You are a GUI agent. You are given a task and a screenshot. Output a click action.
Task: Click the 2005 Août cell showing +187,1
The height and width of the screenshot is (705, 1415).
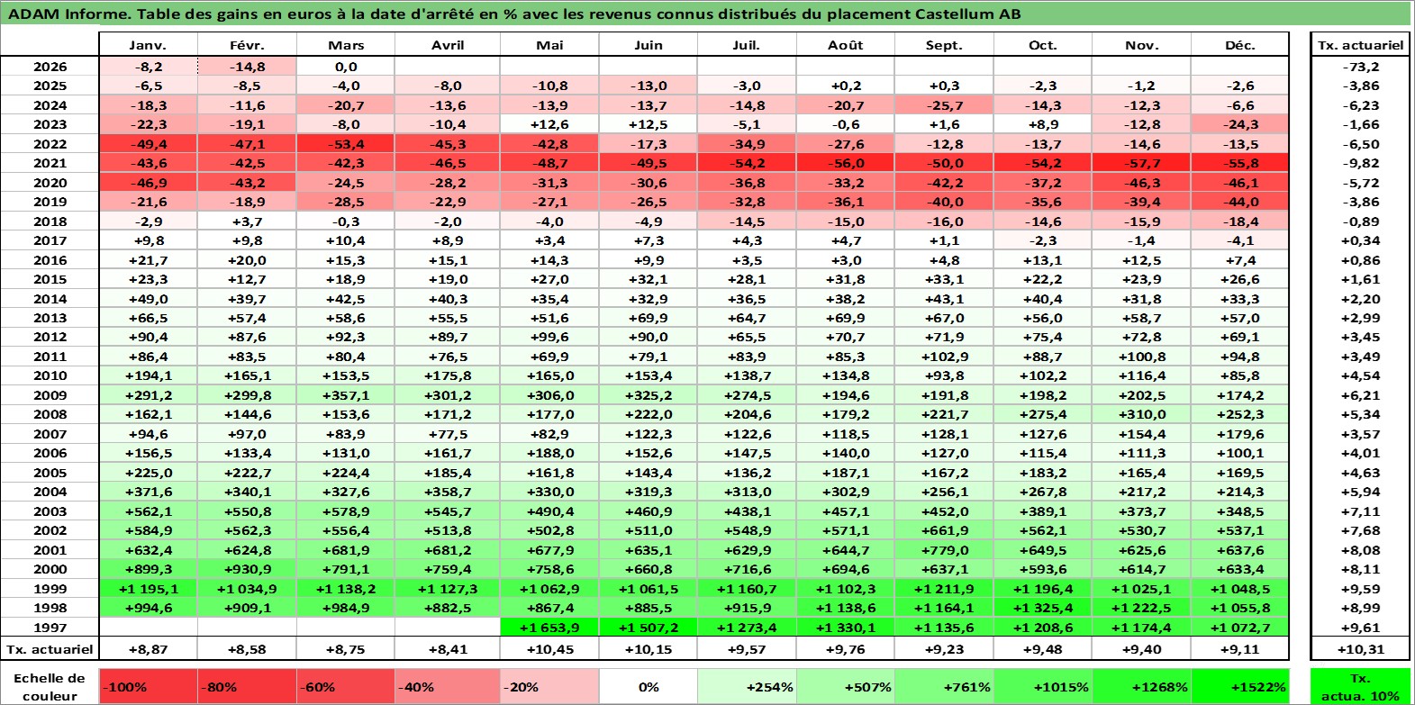coord(846,473)
